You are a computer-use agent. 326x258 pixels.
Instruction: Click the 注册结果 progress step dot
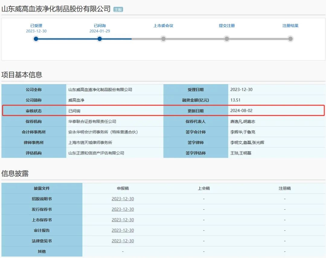(x=290, y=39)
